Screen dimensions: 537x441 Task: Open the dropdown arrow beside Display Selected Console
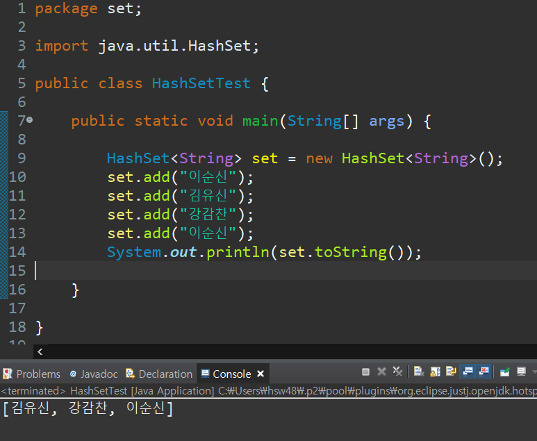coord(534,372)
